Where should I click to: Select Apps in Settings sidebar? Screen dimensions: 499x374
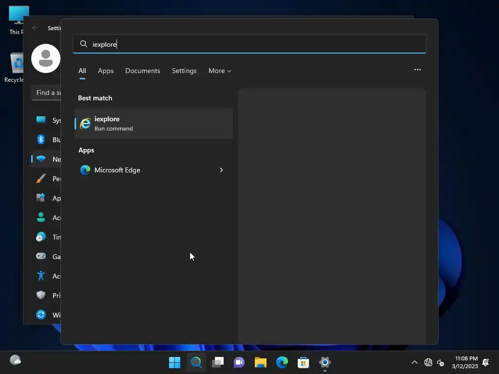(47, 198)
